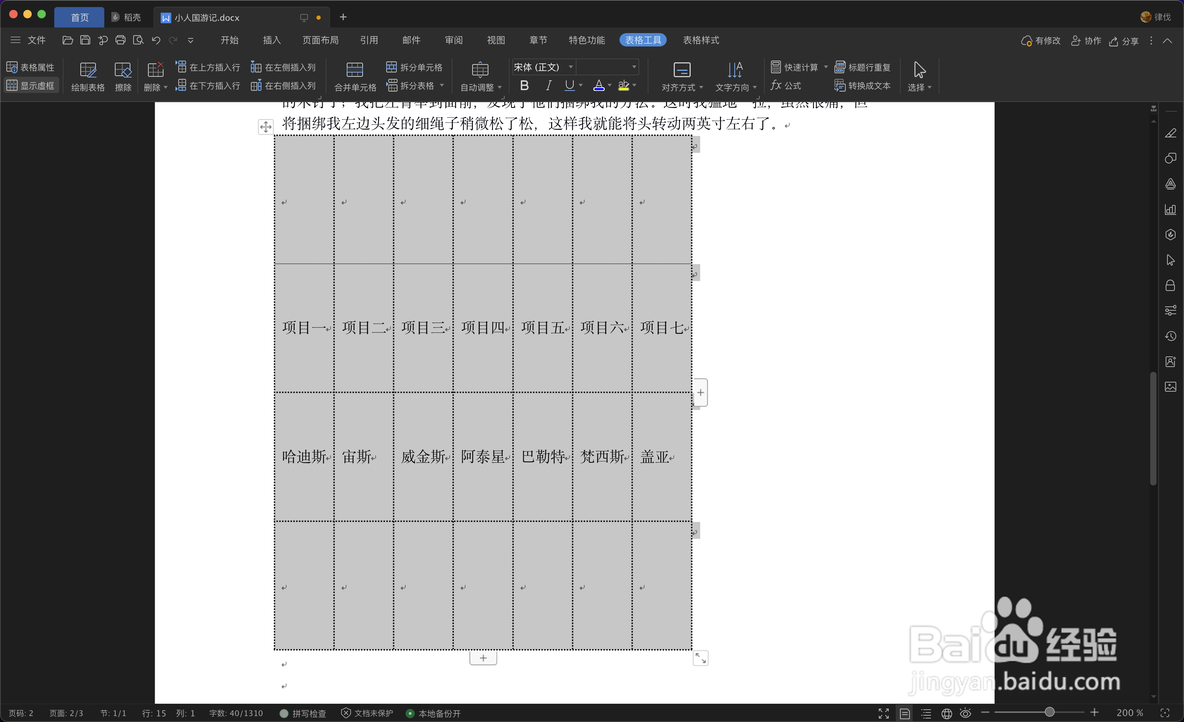Screen dimensions: 1184x722
Task: Click the Print Preview icon
Action: point(138,40)
